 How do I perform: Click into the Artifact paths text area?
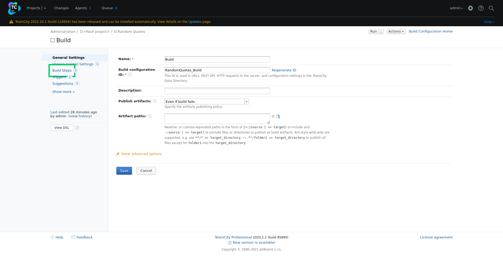tap(217, 119)
